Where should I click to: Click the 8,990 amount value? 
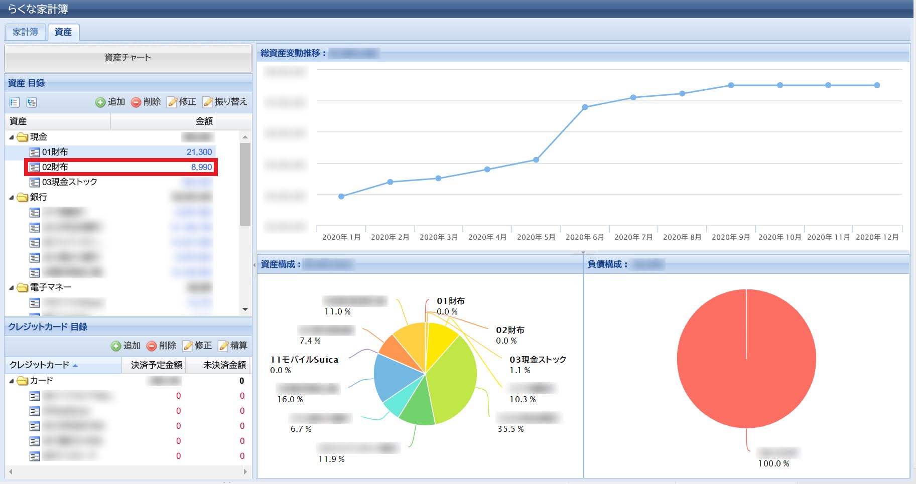[202, 167]
